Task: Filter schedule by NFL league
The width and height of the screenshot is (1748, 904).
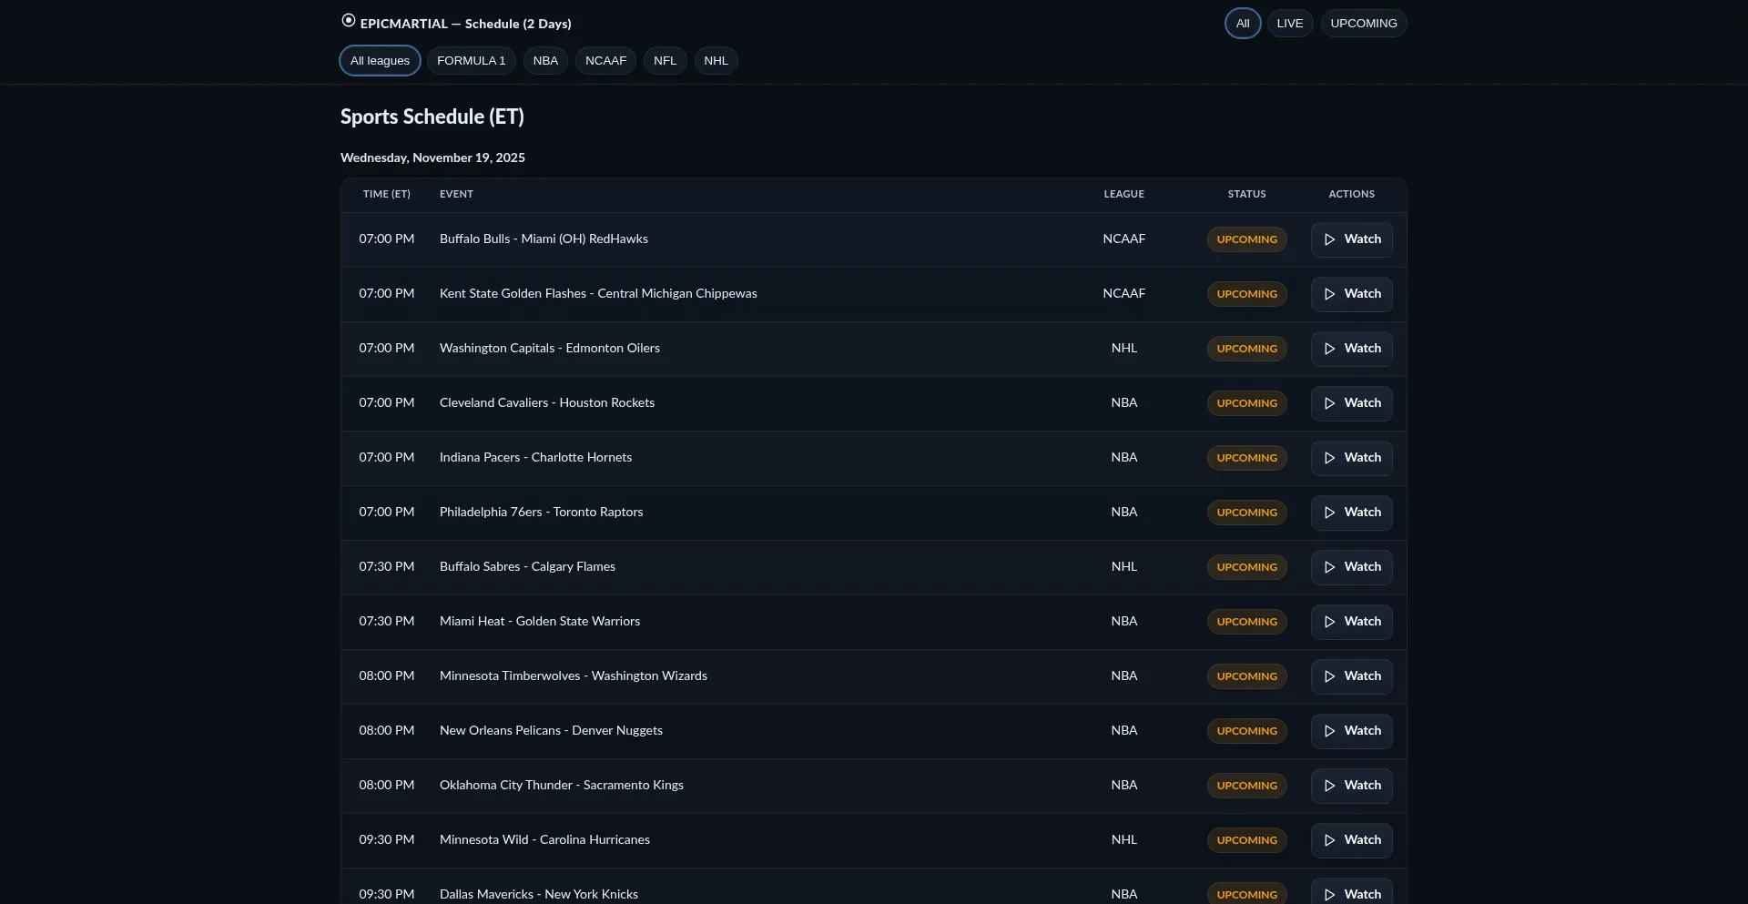Action: pos(665,61)
